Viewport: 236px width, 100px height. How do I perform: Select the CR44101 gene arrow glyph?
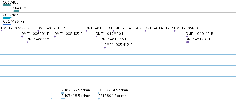pyautogui.click(x=16, y=11)
